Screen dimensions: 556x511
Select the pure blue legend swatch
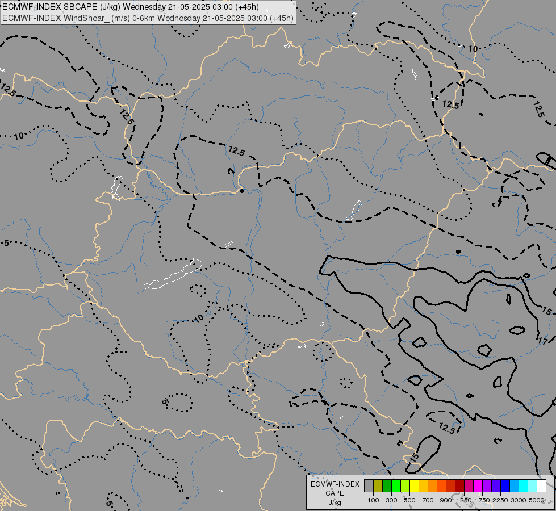505,486
